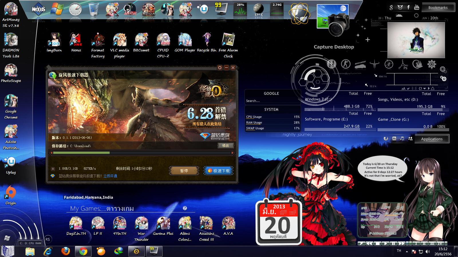Image resolution: width=458 pixels, height=257 pixels.
Task: Click the volume icon in system tray
Action: pos(428,252)
